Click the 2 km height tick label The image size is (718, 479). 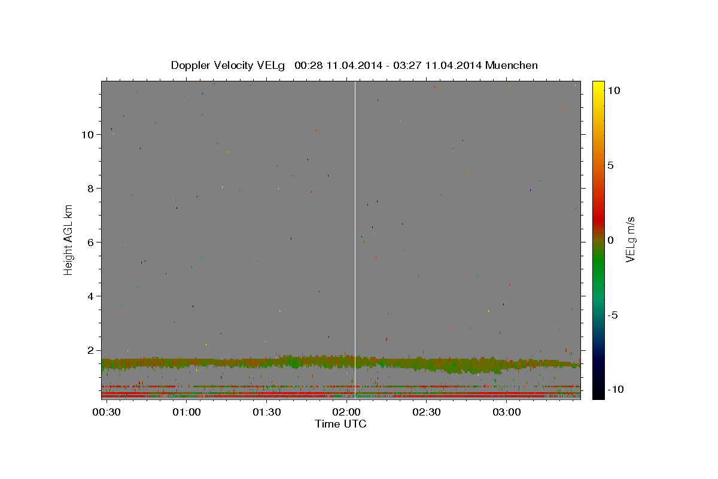coord(91,350)
